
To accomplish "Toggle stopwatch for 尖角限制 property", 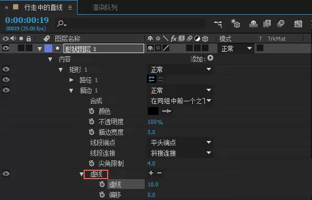I will coord(91,163).
